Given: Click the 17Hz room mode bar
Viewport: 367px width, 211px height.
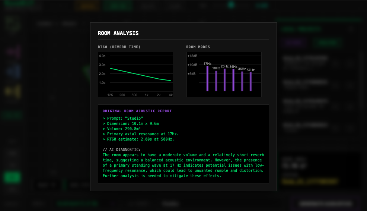Looking at the screenshot, I should point(207,79).
